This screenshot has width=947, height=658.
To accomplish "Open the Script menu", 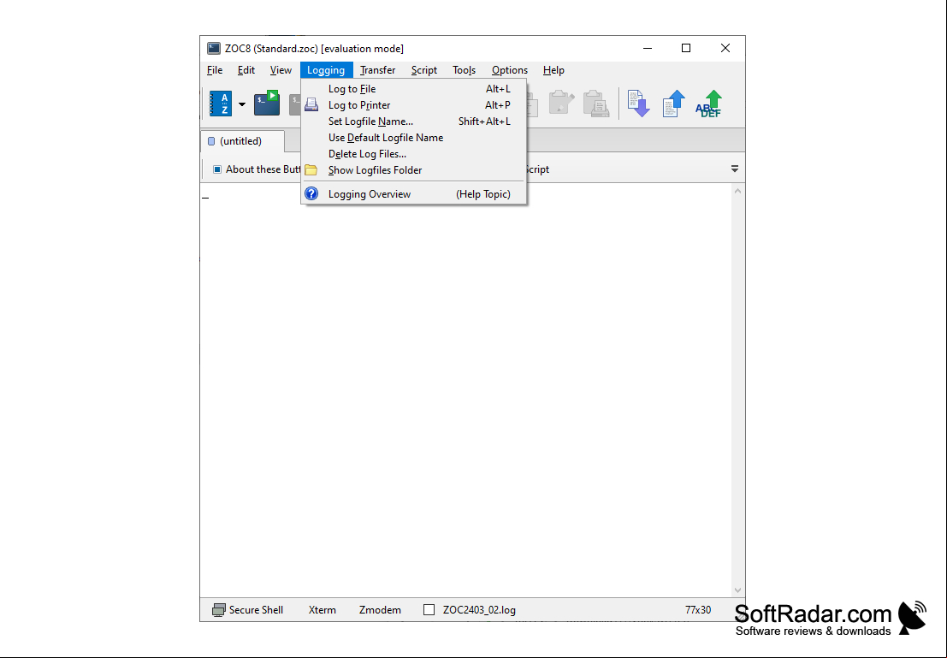I will 424,70.
